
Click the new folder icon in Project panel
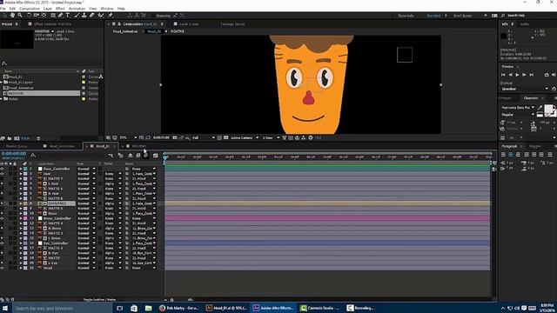pyautogui.click(x=10, y=138)
